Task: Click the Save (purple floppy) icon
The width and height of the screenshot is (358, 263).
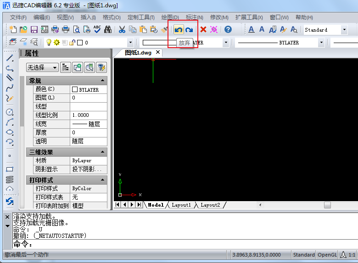Action: click(x=34, y=29)
